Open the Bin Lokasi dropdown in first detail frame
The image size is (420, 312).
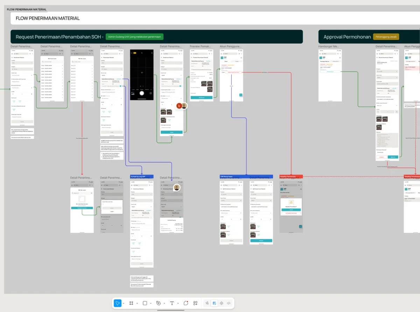click(22, 88)
